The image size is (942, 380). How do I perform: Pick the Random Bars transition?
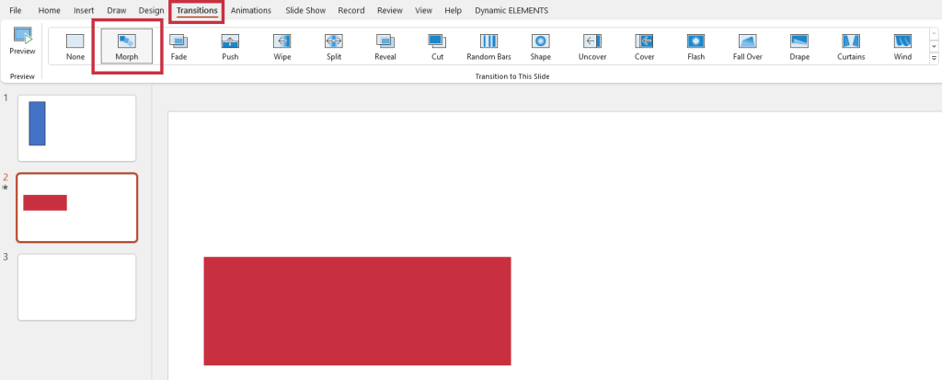488,46
